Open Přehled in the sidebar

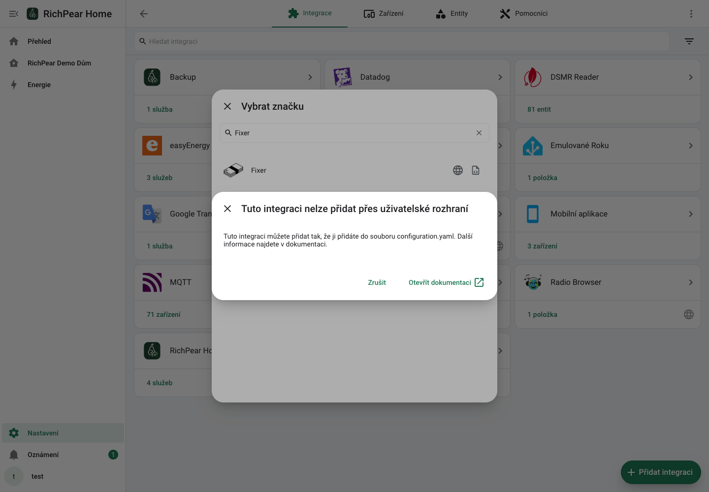63,41
